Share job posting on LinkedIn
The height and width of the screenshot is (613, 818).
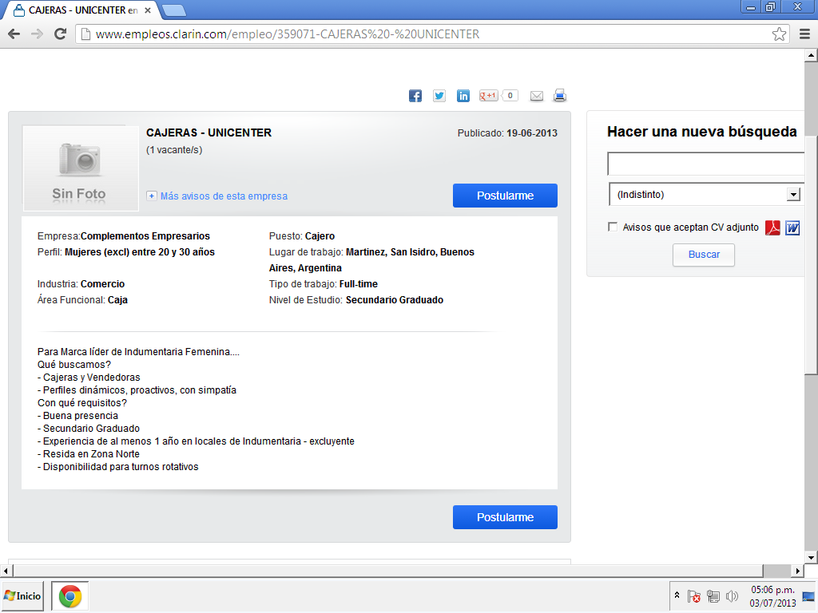click(463, 96)
